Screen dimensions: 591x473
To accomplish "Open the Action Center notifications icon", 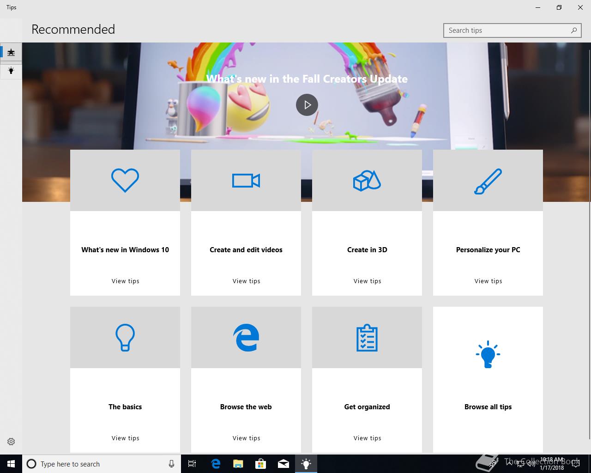I will (x=576, y=464).
